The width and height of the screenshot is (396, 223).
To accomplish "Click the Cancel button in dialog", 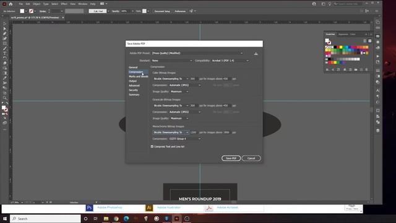I will pyautogui.click(x=251, y=159).
